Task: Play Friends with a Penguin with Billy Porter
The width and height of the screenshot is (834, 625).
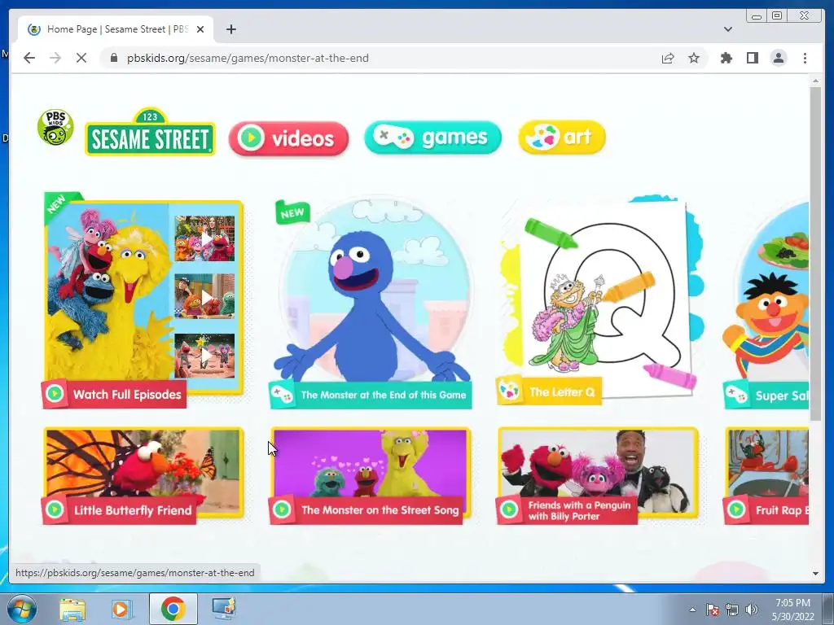Action: coord(597,475)
